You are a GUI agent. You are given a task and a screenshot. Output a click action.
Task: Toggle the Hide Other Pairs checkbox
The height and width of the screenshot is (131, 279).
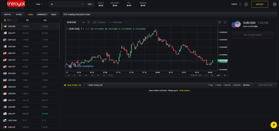pyautogui.click(x=256, y=85)
